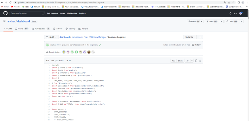This screenshot has width=249, height=121.
Task: Switch to the Issues tab
Action: tap(22, 29)
